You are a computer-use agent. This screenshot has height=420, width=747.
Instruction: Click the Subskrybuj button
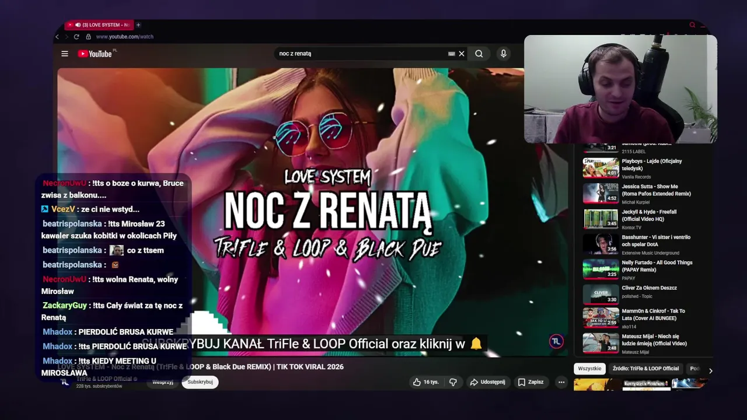(x=200, y=382)
